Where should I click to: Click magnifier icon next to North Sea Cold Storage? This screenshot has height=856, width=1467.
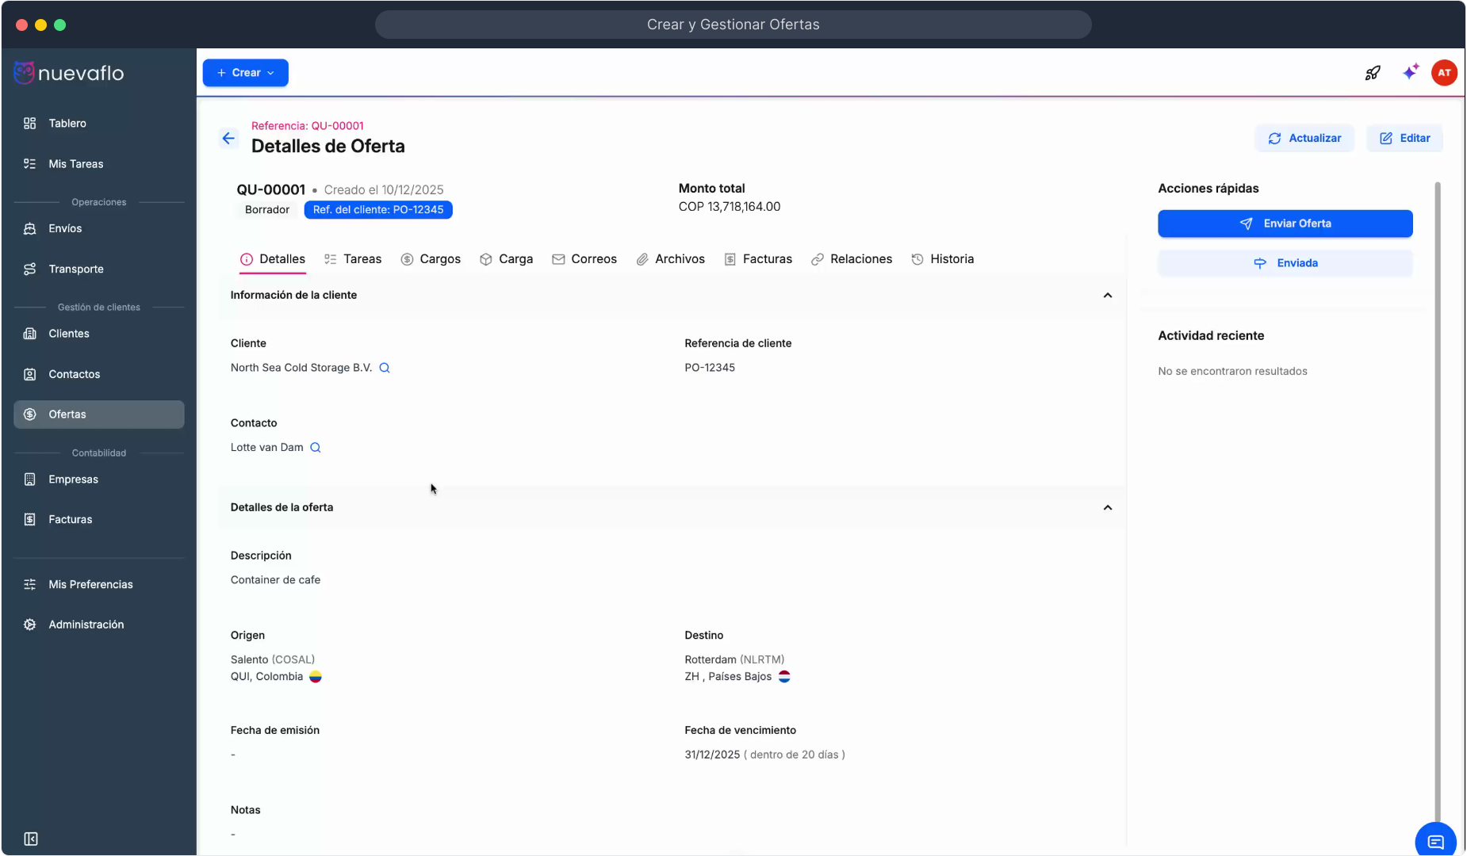(385, 368)
